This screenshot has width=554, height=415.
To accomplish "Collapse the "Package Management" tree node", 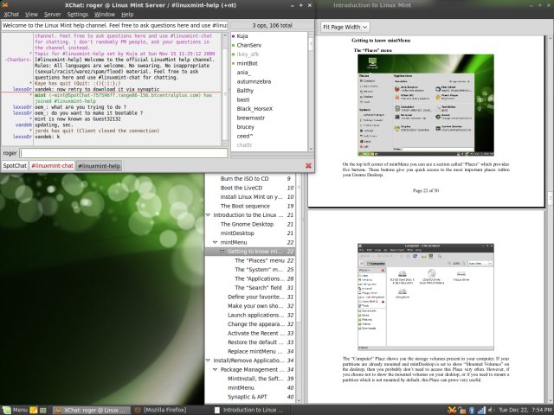I will pos(214,369).
